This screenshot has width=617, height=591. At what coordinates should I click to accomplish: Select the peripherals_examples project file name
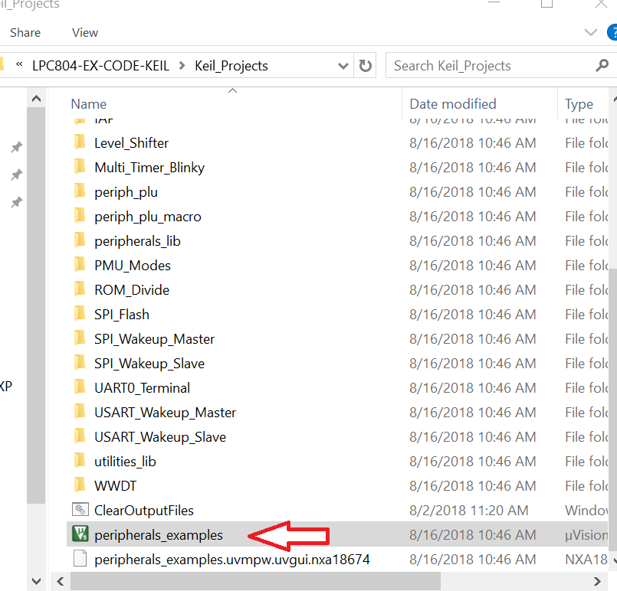[x=159, y=535]
